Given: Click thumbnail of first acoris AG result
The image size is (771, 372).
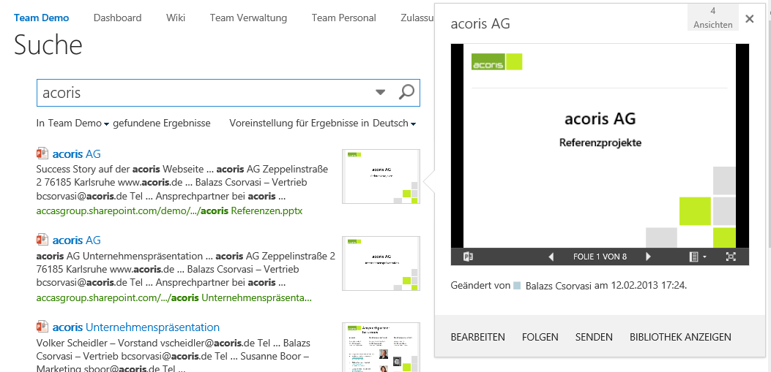Looking at the screenshot, I should click(x=381, y=177).
